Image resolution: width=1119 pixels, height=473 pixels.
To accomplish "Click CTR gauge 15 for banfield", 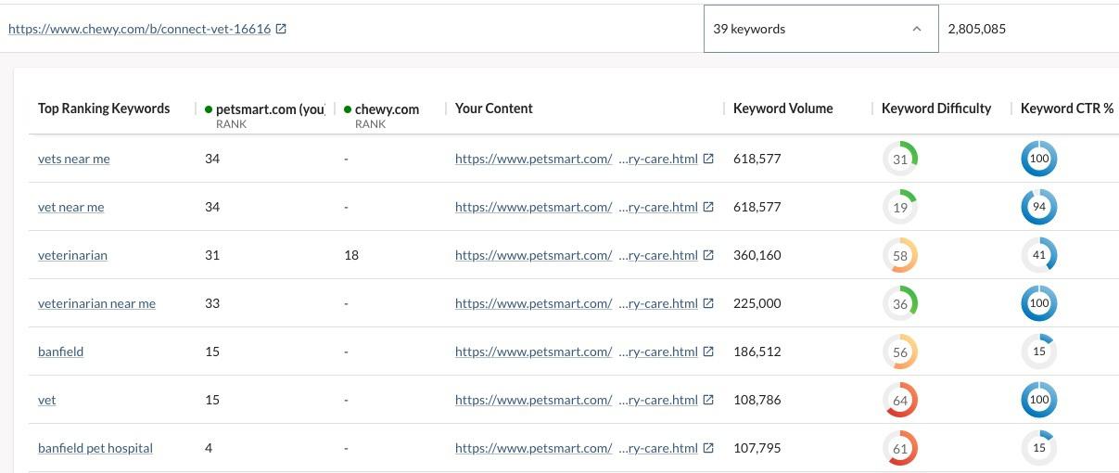I will tap(1038, 352).
